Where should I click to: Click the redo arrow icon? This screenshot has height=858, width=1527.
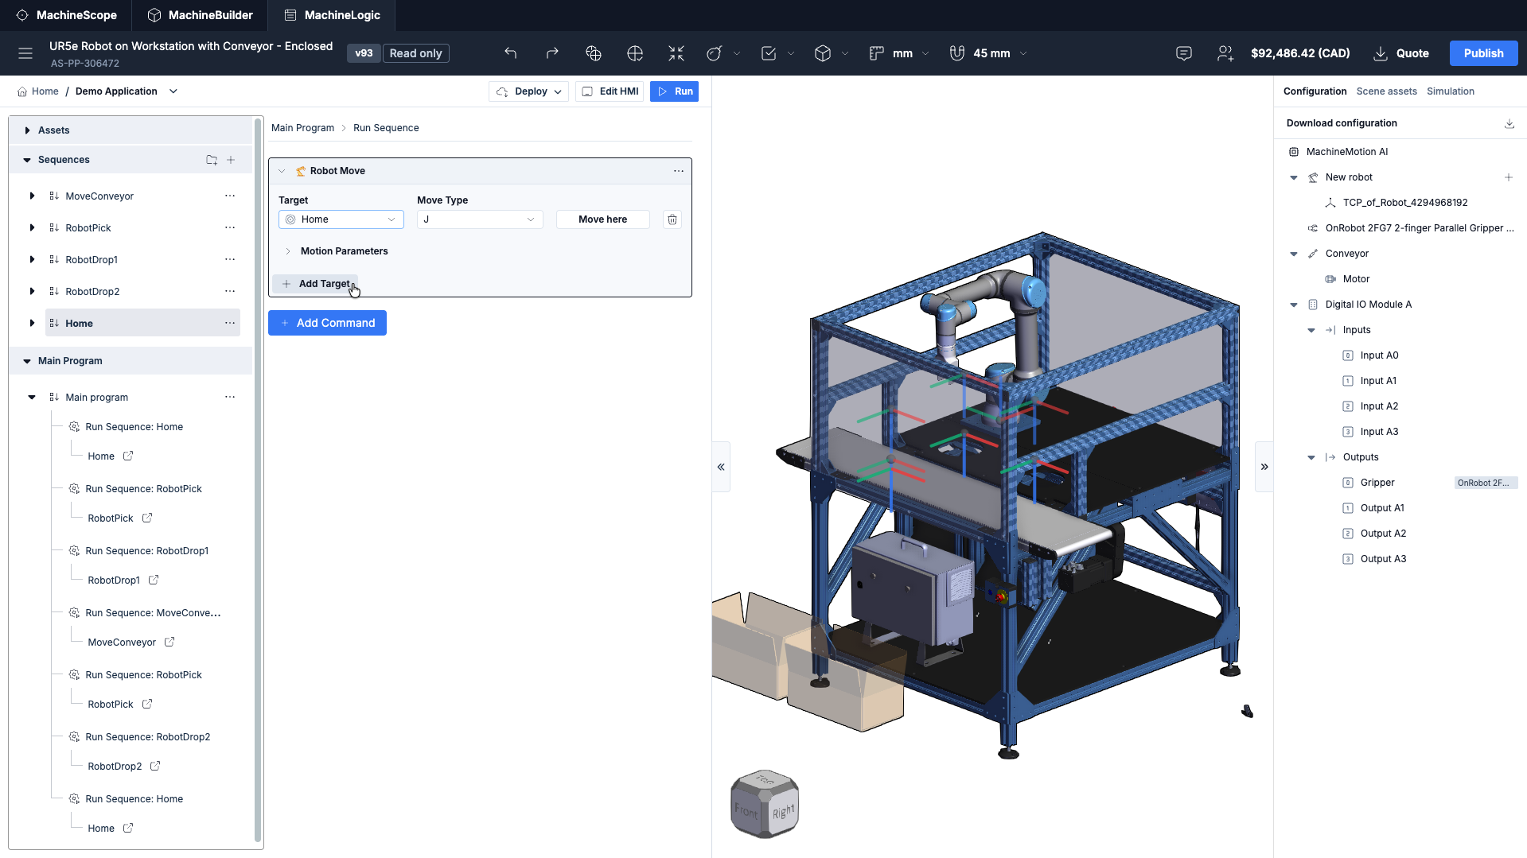pos(552,53)
